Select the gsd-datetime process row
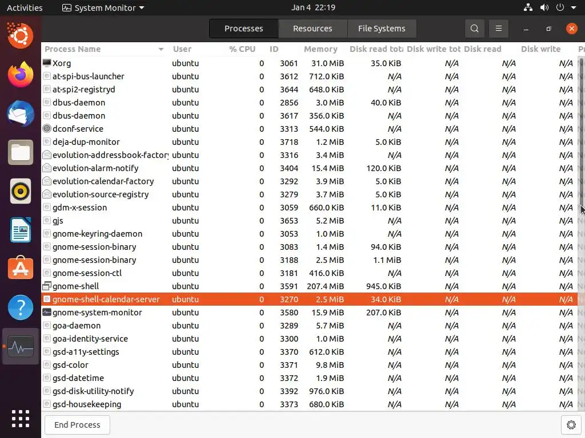This screenshot has height=438, width=585. pyautogui.click(x=309, y=378)
